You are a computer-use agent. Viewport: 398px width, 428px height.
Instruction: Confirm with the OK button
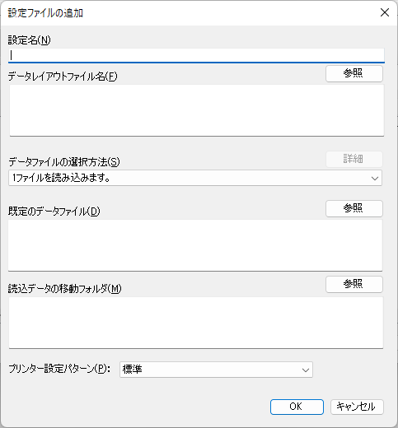[x=297, y=407]
